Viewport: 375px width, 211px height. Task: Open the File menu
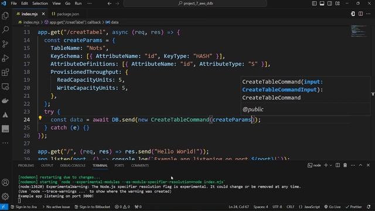(x=14, y=4)
